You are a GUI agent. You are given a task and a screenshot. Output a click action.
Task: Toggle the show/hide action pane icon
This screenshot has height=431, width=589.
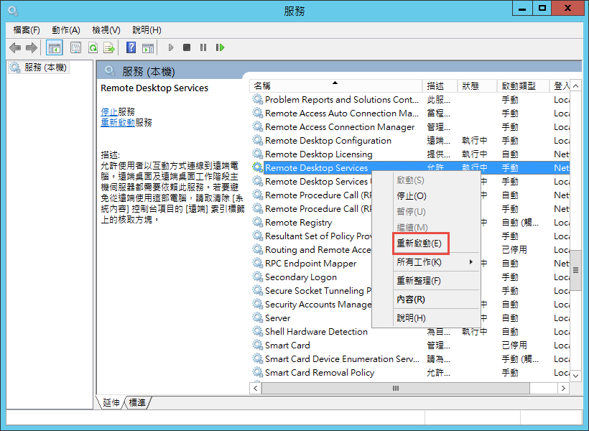click(x=148, y=47)
